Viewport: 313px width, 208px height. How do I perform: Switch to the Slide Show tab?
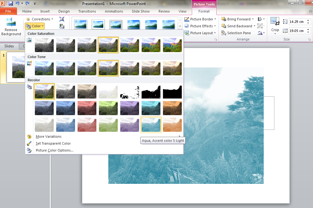coord(141,11)
